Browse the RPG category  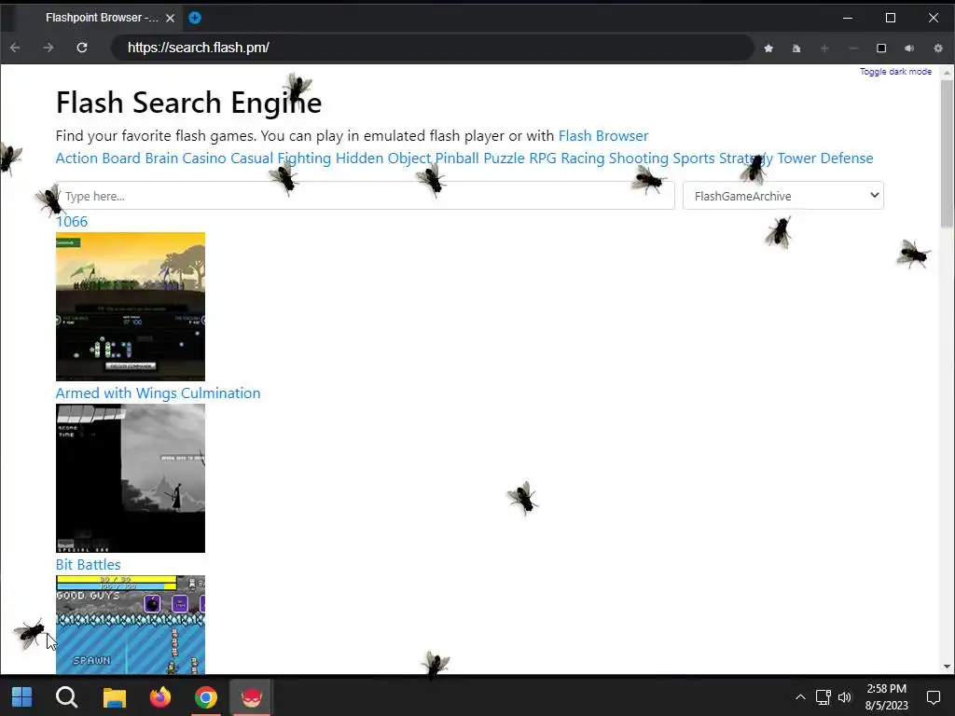[x=543, y=158]
